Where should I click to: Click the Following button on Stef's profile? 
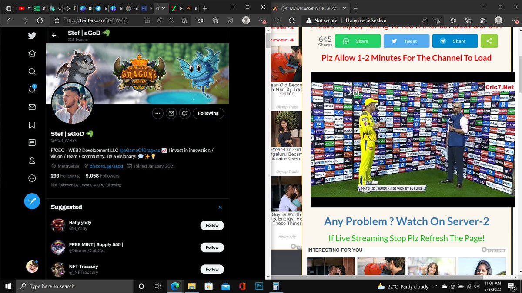coord(208,113)
